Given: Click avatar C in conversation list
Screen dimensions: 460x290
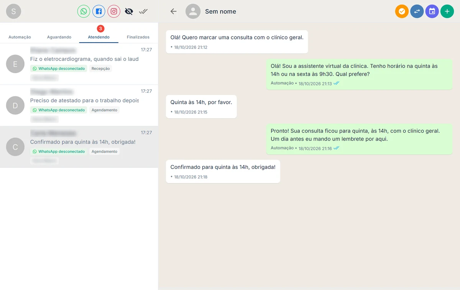Looking at the screenshot, I should coord(15,147).
